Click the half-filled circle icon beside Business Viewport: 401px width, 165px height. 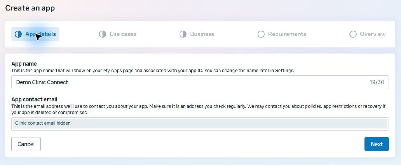(183, 34)
